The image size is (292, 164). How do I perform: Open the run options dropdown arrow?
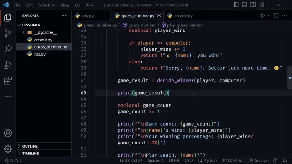tap(268, 15)
